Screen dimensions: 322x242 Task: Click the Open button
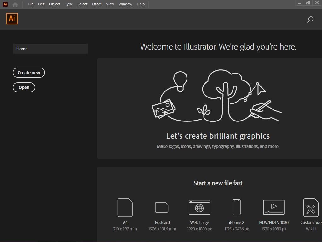pyautogui.click(x=24, y=87)
